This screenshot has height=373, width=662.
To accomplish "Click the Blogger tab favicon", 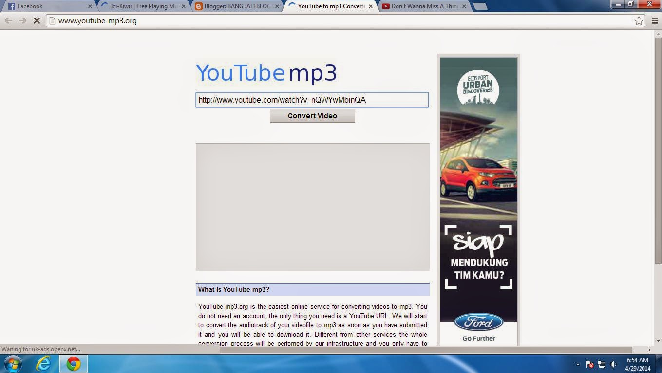I will pos(199,6).
